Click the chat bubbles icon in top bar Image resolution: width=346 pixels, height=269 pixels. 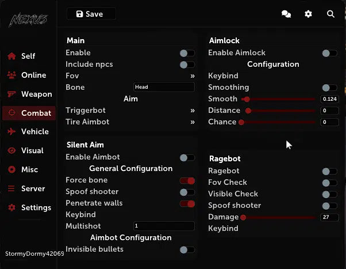click(x=286, y=14)
